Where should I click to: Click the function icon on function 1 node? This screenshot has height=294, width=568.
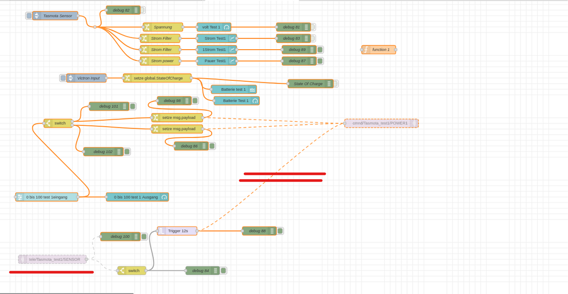[366, 50]
